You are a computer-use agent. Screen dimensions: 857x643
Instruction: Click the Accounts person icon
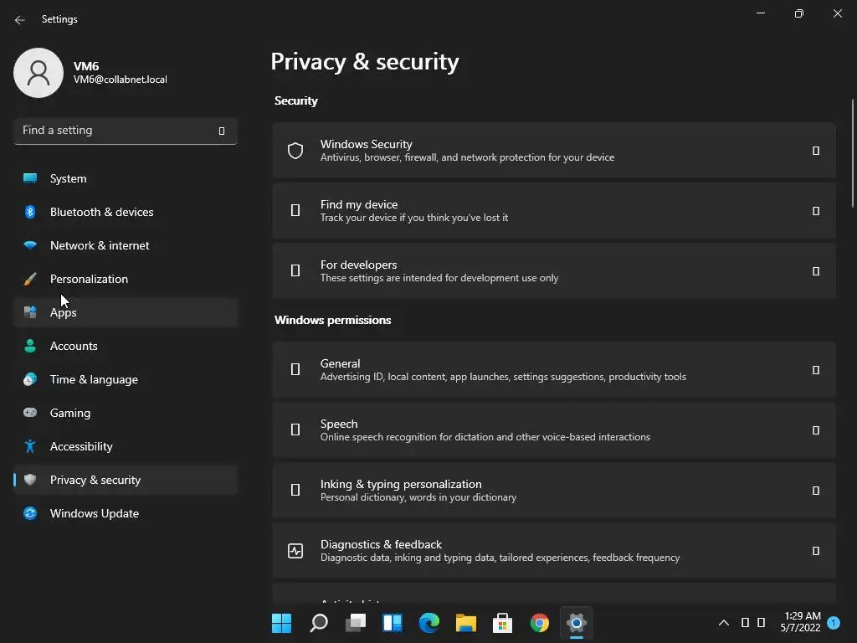pos(30,346)
